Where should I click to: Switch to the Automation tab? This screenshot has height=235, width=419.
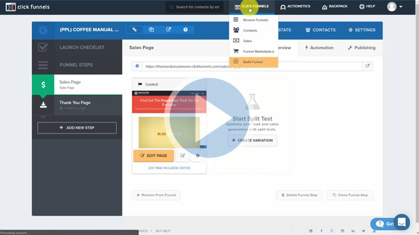tap(319, 48)
